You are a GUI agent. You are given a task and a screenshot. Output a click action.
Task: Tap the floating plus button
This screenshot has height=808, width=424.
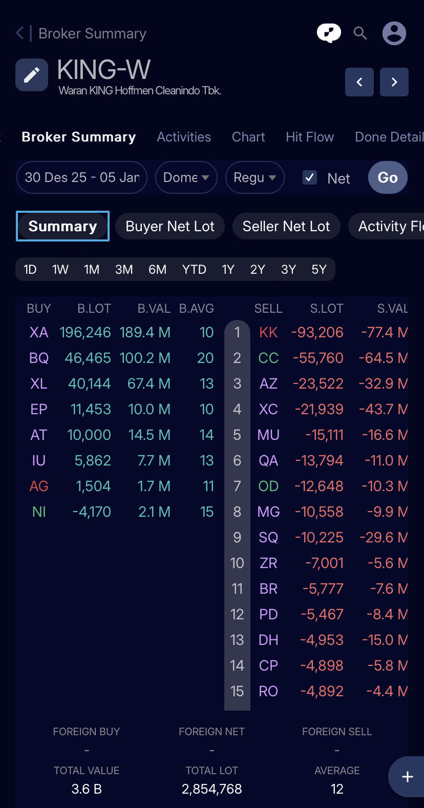(407, 777)
